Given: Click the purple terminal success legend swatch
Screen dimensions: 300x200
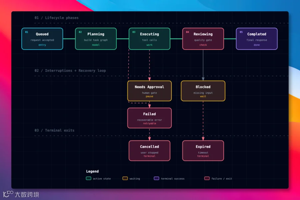Looking at the screenshot, I should 156,178.
